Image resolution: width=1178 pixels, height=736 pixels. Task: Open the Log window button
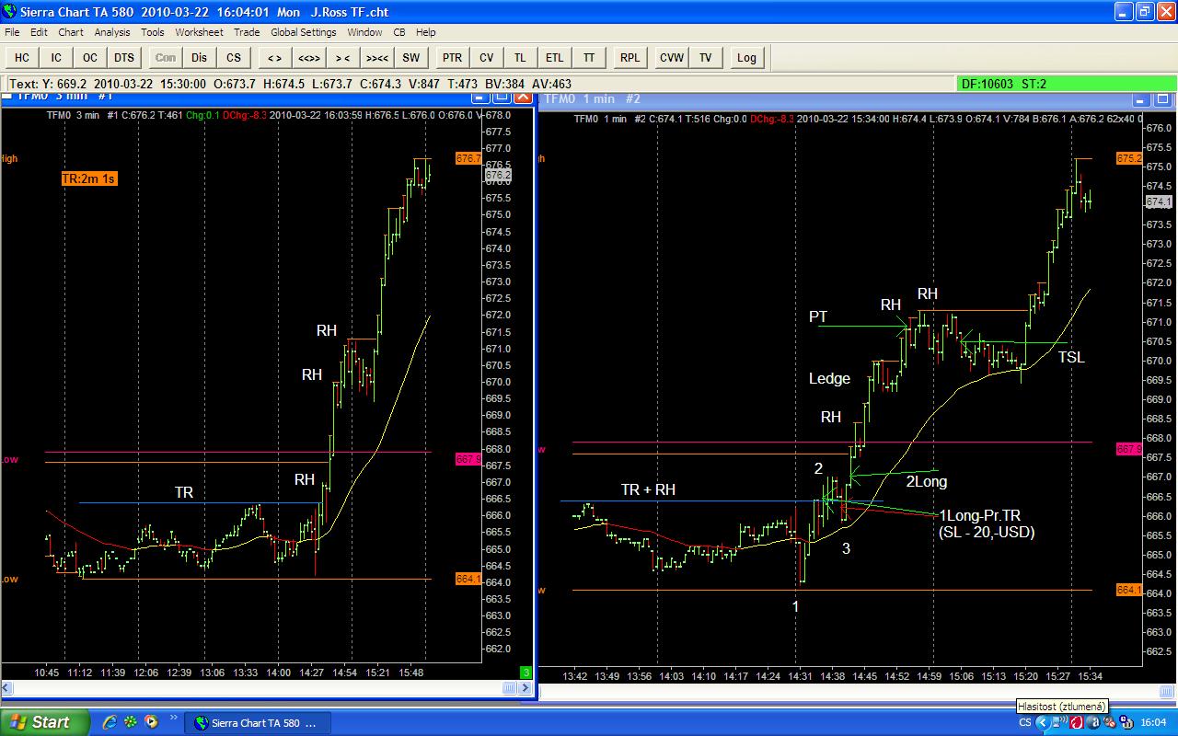746,57
